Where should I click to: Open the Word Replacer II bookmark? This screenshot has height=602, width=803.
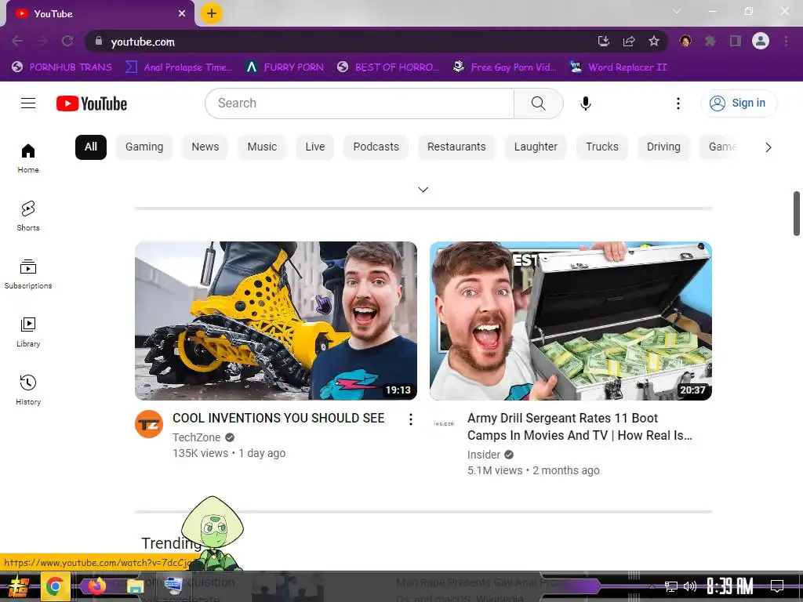[x=618, y=67]
